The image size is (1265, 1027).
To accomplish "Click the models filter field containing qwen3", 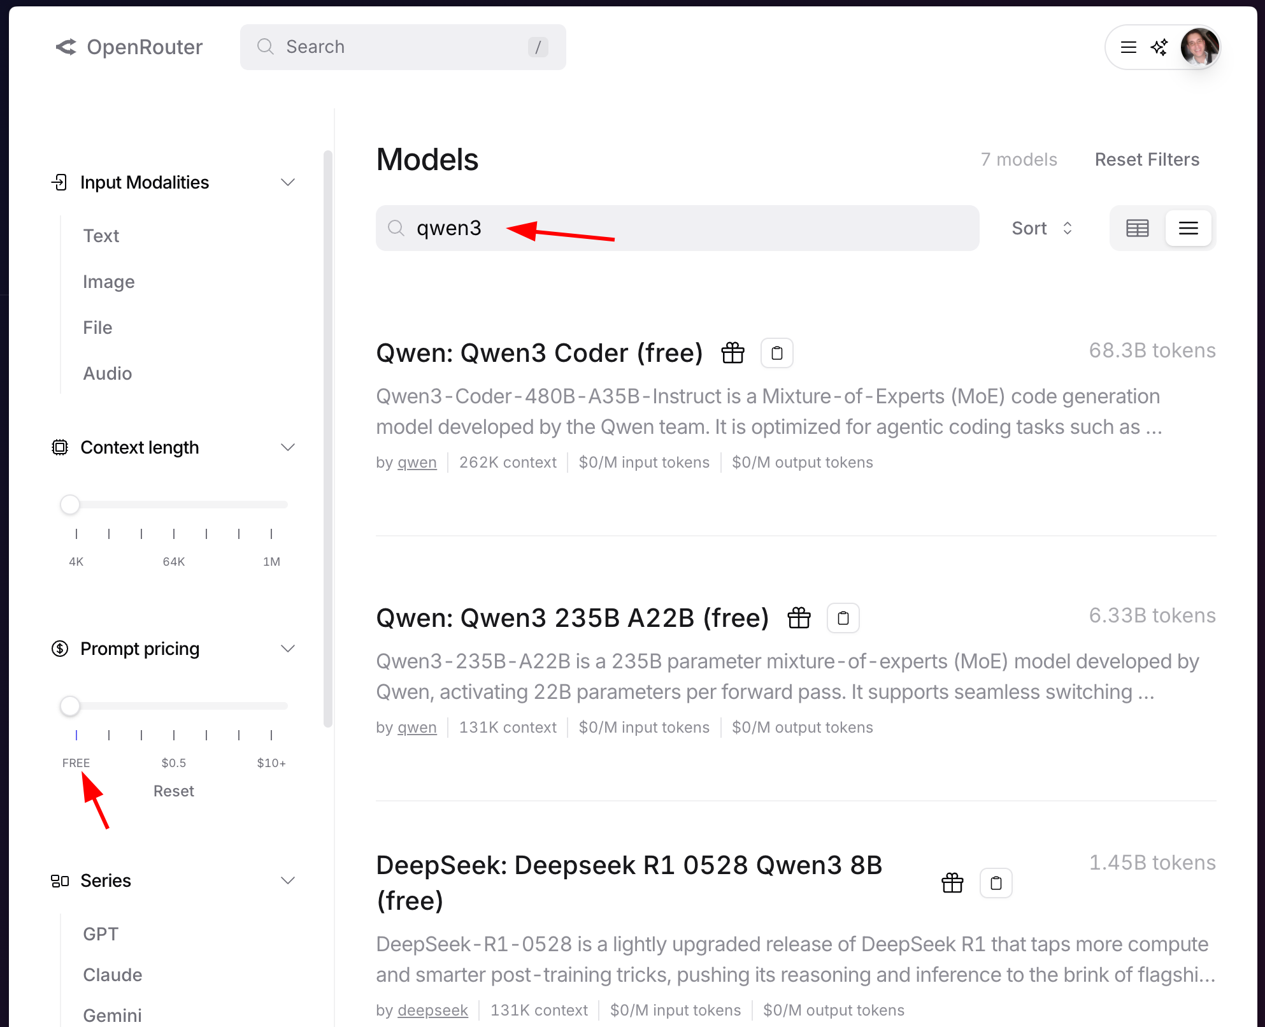I will [x=678, y=228].
